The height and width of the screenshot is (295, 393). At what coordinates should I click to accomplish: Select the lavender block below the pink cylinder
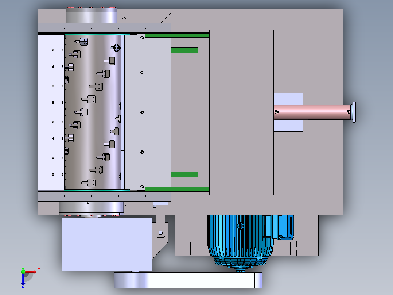point(288,125)
